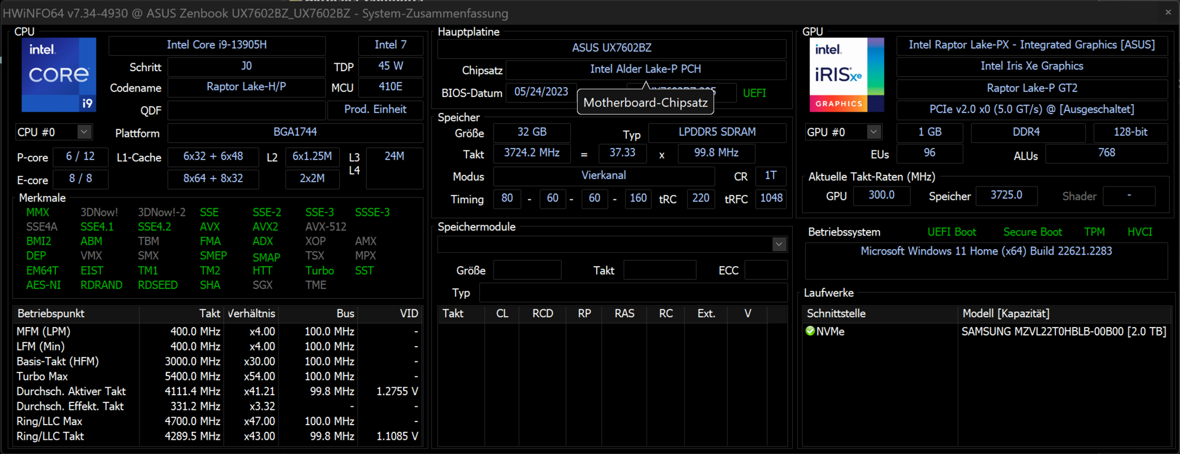Click the memory type LPDDR5 SDRAM

tap(717, 133)
